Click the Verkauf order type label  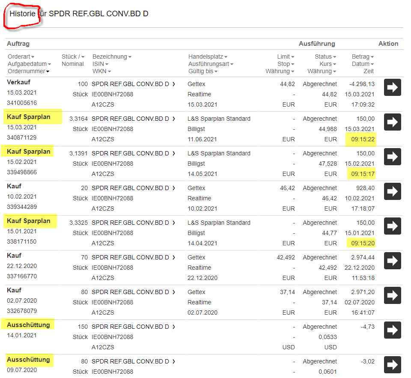(18, 82)
